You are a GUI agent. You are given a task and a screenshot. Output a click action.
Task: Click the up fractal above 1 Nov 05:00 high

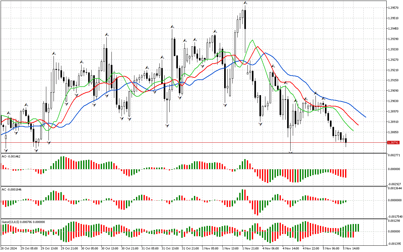point(215,31)
